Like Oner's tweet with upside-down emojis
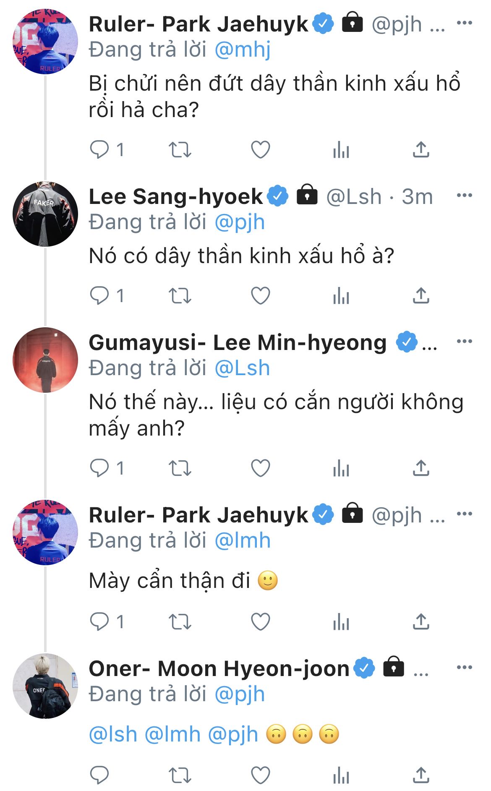The height and width of the screenshot is (791, 491). [260, 775]
